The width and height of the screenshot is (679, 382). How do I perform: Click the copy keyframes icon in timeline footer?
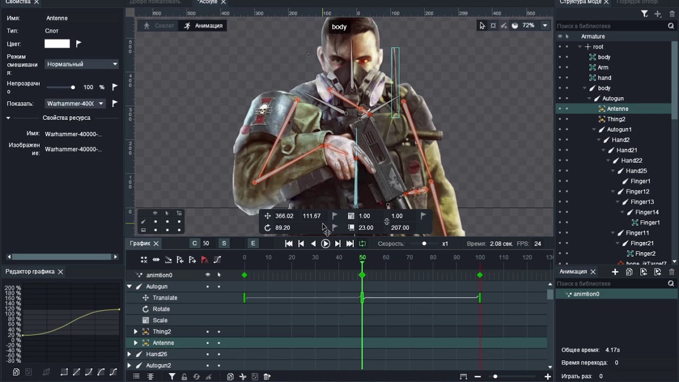(230, 377)
